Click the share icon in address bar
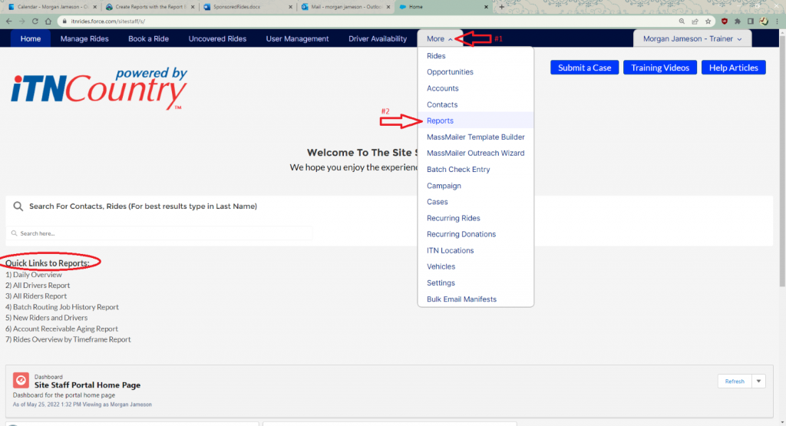The image size is (786, 426). pos(696,21)
